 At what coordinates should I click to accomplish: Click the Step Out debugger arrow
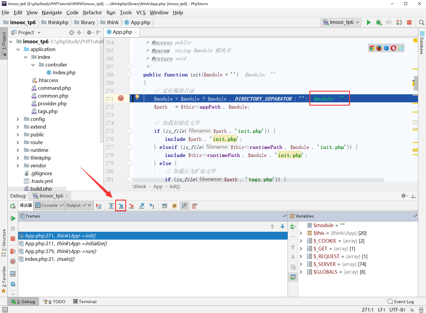pyautogui.click(x=142, y=206)
